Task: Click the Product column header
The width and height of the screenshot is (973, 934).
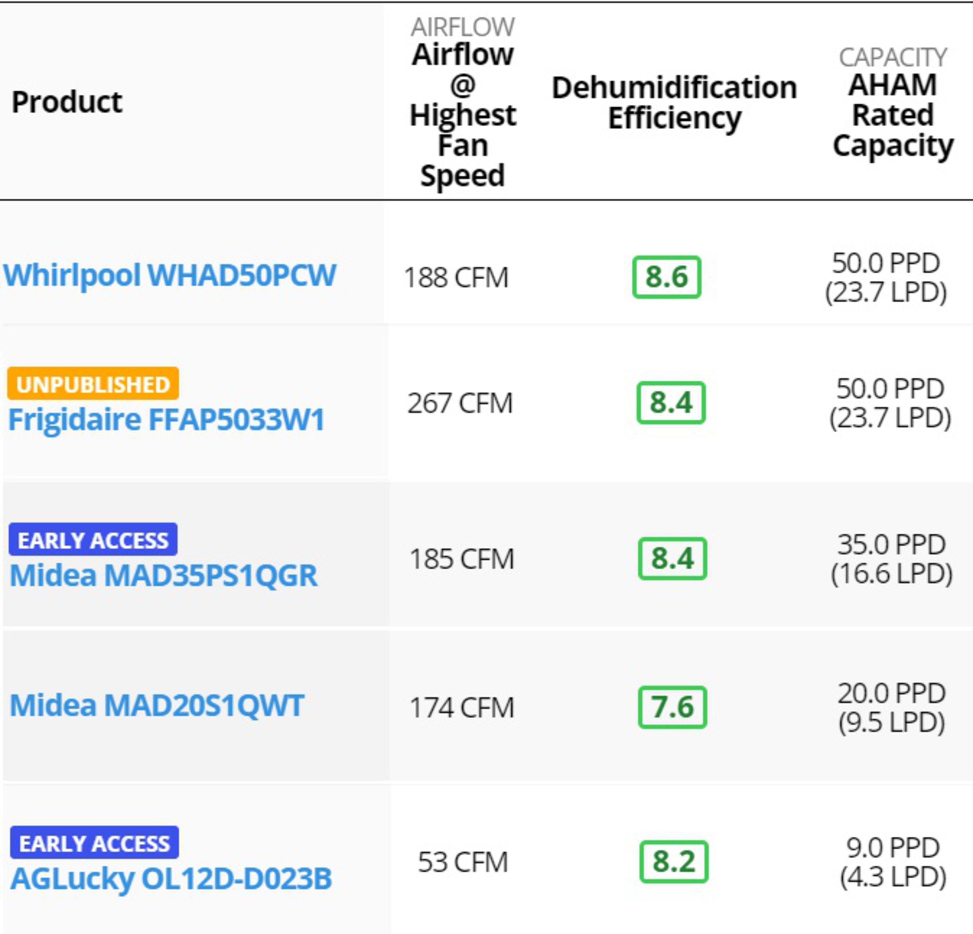Action: pos(67,102)
